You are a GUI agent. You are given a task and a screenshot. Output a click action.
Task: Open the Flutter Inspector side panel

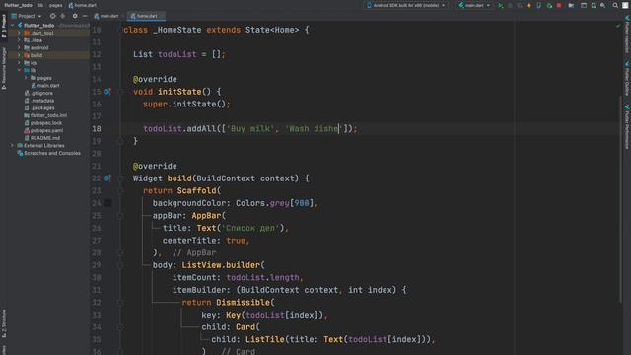click(x=627, y=35)
